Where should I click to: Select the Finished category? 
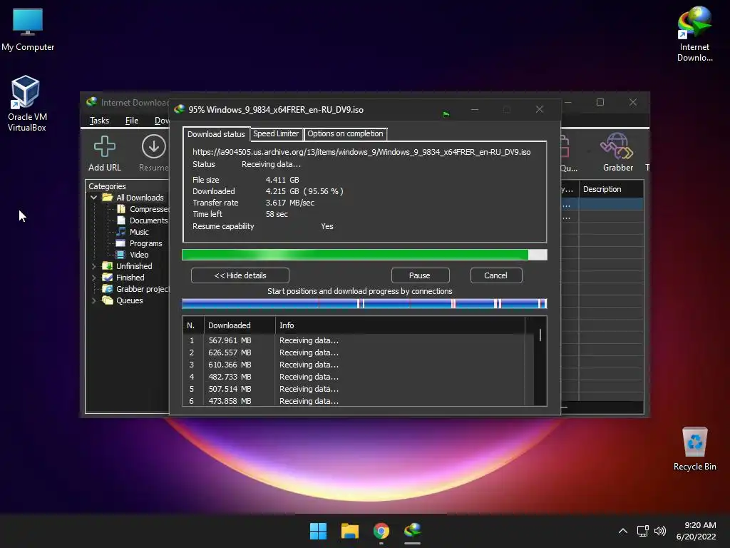pos(130,278)
